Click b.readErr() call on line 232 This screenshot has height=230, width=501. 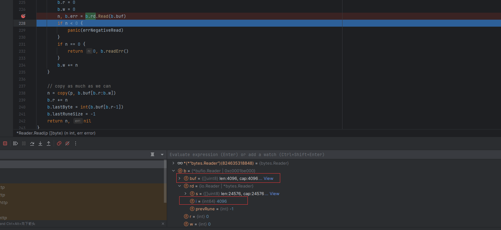coord(114,51)
